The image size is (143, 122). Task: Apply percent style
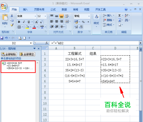tap(83, 22)
